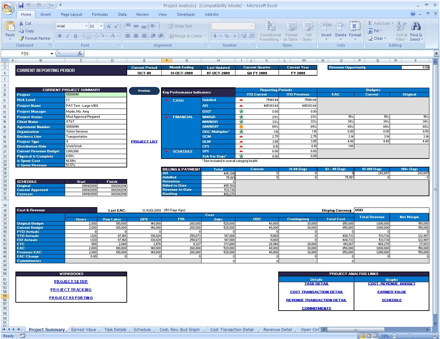
Task: Open the font name dropdown
Action: pos(87,26)
